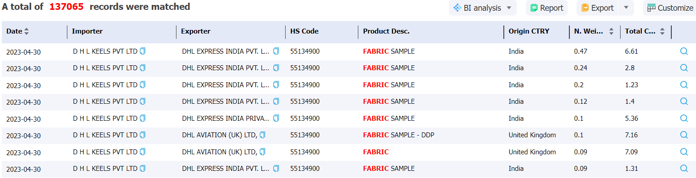Copy exporter name in the 6.61 total row
The image size is (696, 178).
(x=276, y=51)
